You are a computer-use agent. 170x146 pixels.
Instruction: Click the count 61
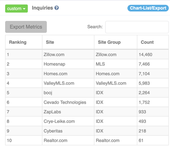141,141
